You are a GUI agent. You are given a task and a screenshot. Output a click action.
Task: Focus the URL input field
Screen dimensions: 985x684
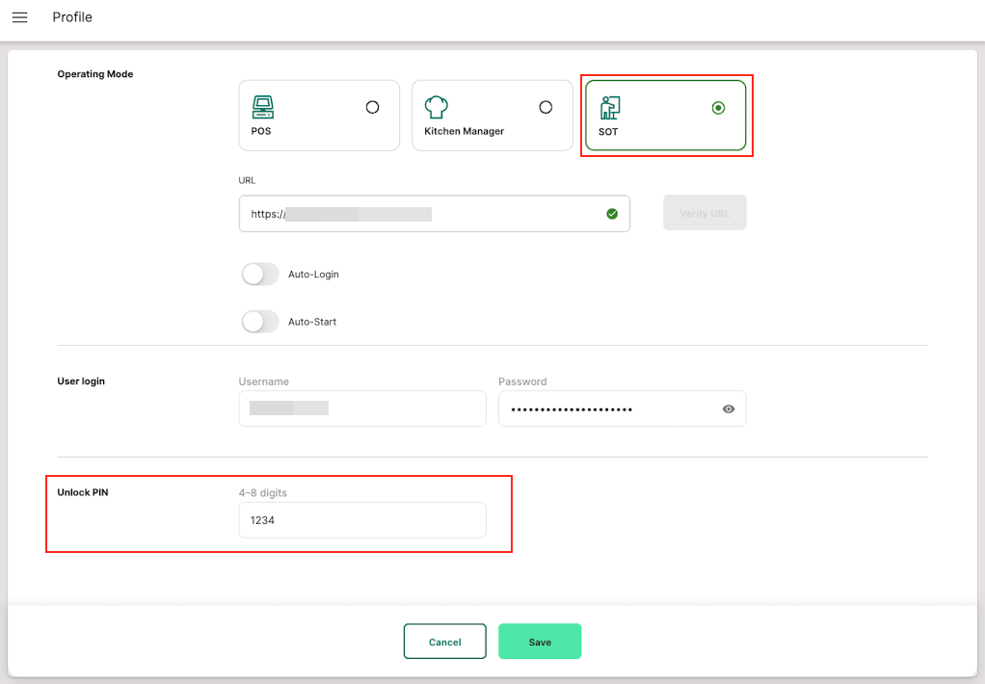(x=434, y=214)
